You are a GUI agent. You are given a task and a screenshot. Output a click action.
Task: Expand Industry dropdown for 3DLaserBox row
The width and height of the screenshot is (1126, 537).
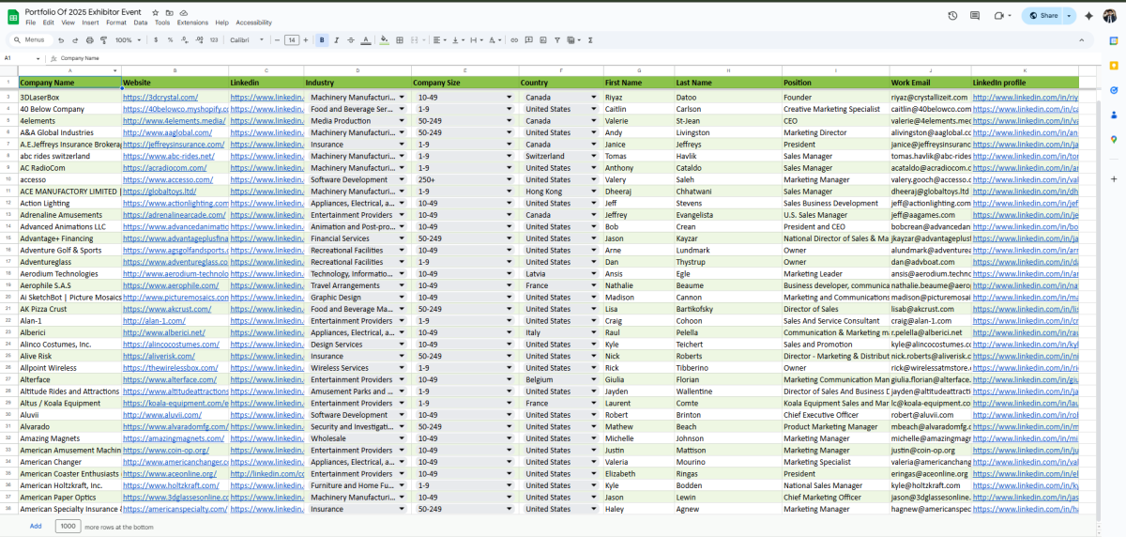pyautogui.click(x=402, y=98)
